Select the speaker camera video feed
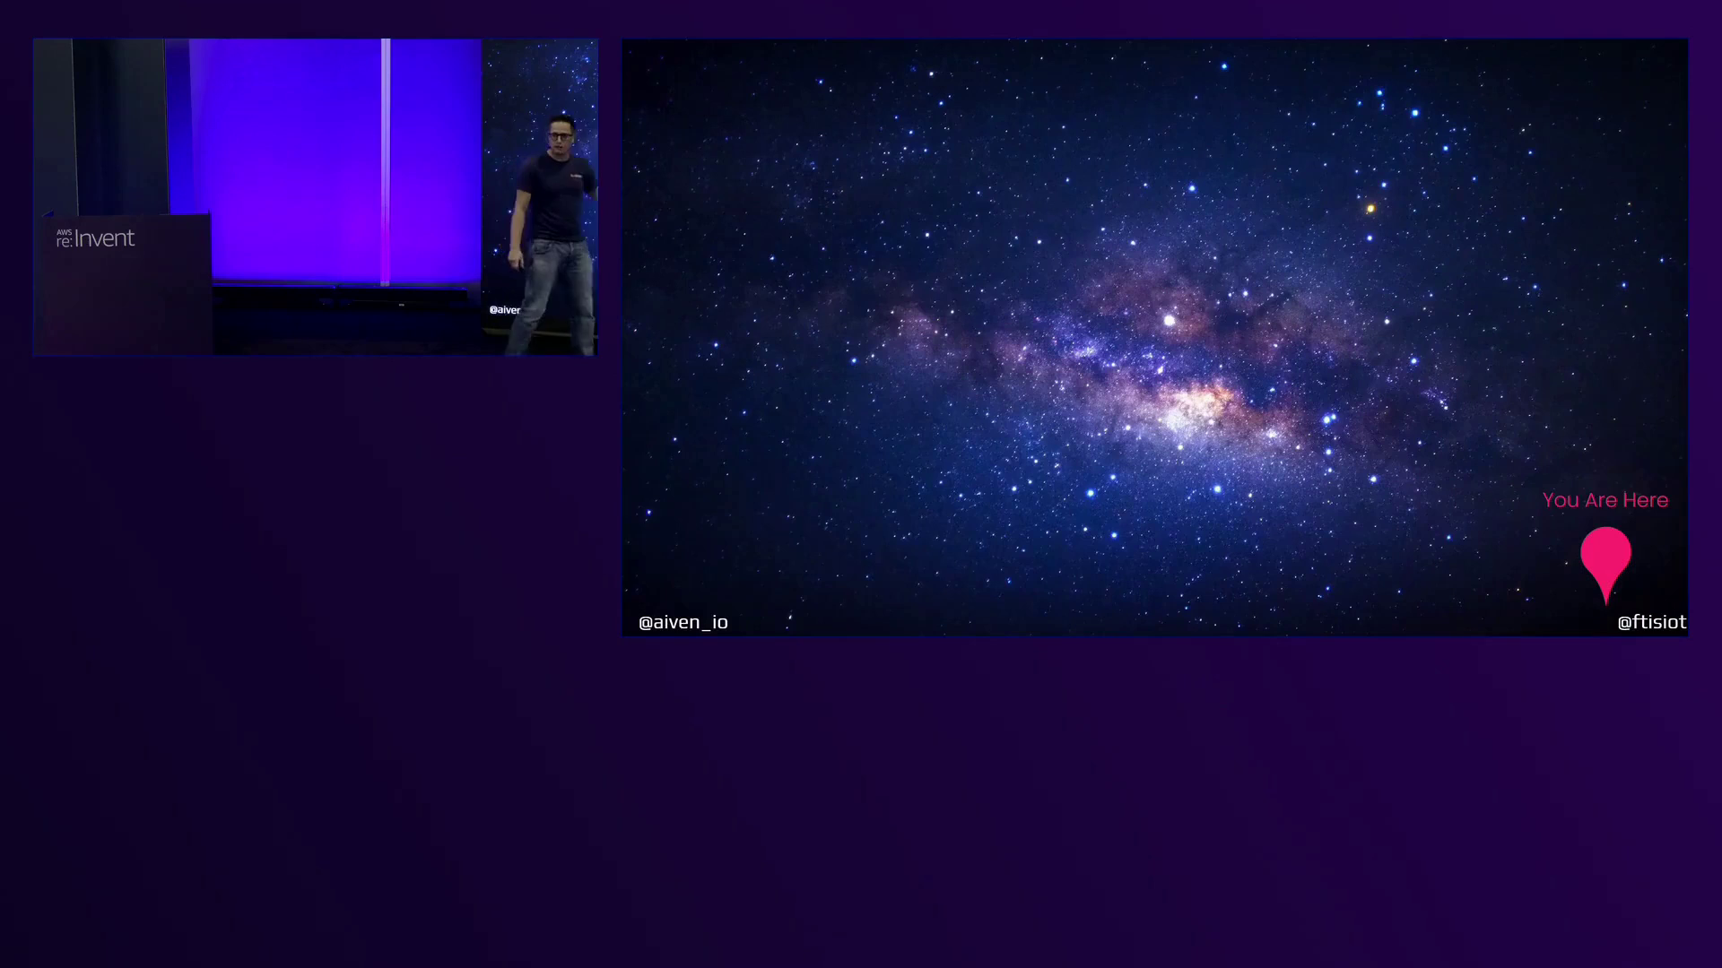1722x968 pixels. point(315,196)
